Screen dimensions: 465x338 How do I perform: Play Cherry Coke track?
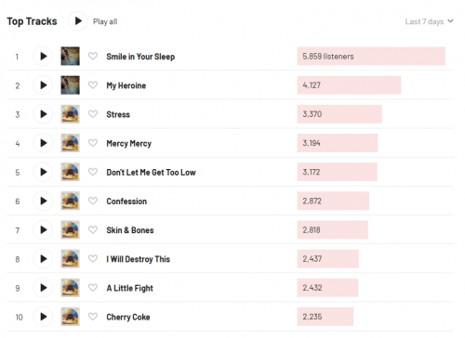(43, 317)
